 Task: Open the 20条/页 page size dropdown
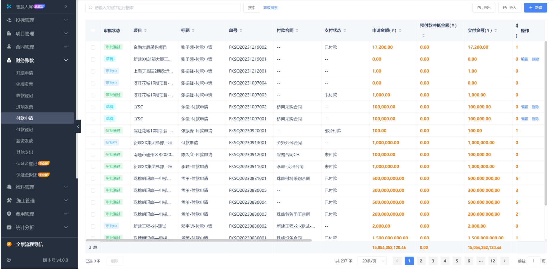372,261
